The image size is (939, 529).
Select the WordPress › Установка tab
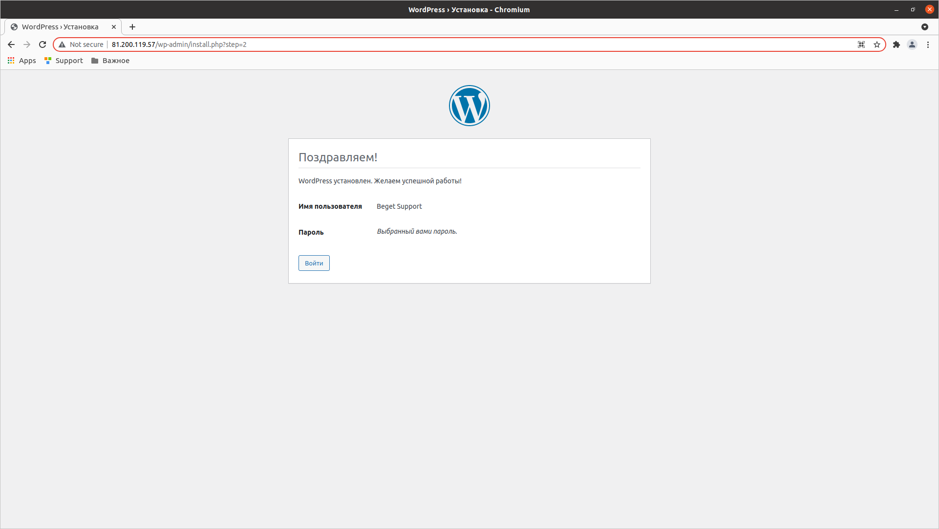[60, 27]
